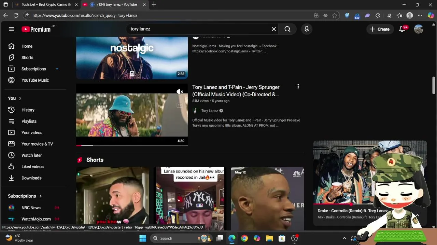
Task: Click the crossed-out eye tracking icon
Action: point(325,15)
